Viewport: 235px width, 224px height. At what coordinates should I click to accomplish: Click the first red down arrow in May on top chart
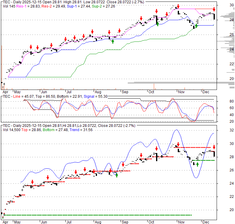coord(31,47)
